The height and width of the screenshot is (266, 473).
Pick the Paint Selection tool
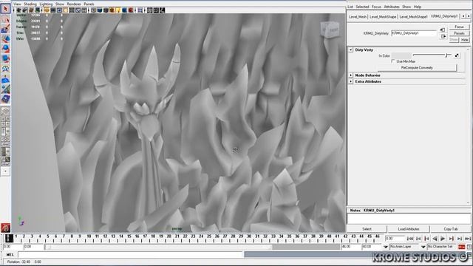(5, 30)
